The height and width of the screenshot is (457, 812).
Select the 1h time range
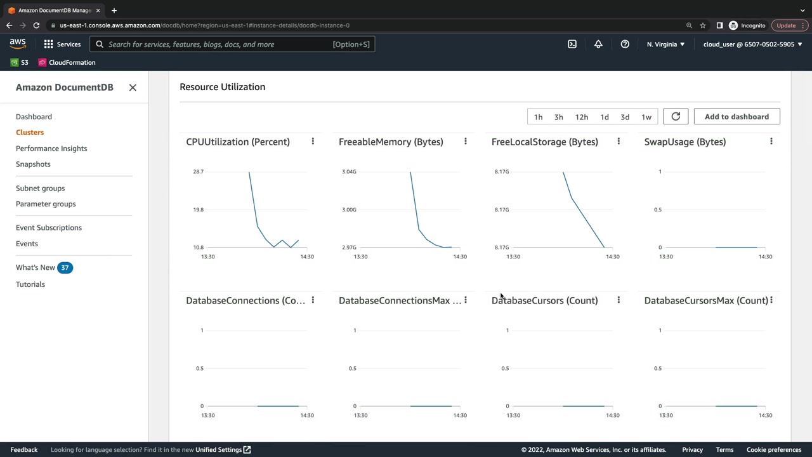point(538,117)
